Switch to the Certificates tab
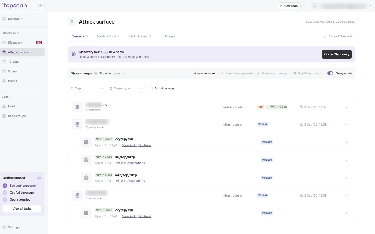 [x=140, y=36]
